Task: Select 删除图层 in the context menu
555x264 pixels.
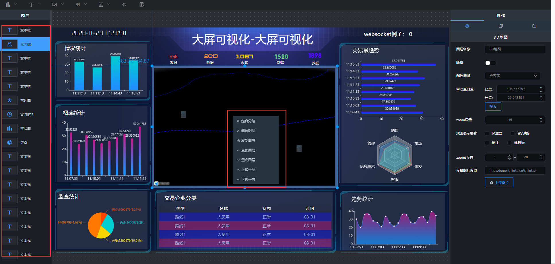Action: pyautogui.click(x=248, y=131)
